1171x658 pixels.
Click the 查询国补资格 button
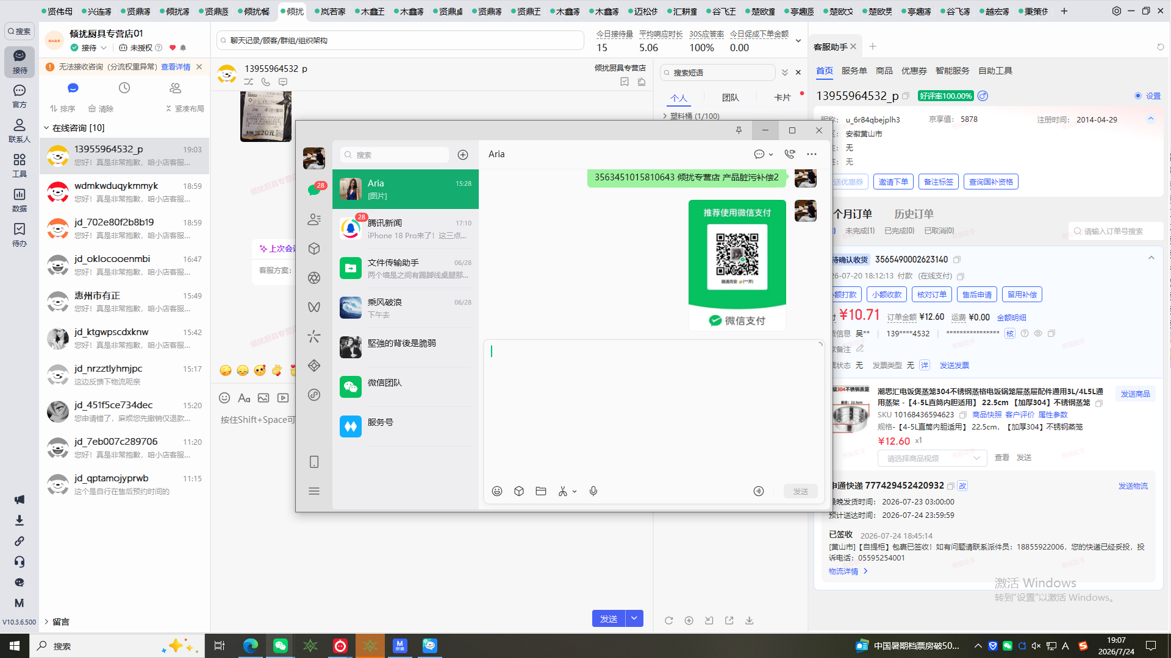click(x=991, y=182)
